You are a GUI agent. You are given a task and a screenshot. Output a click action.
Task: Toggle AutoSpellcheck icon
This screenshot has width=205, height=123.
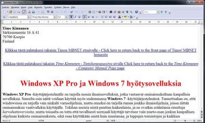(x=52, y=12)
